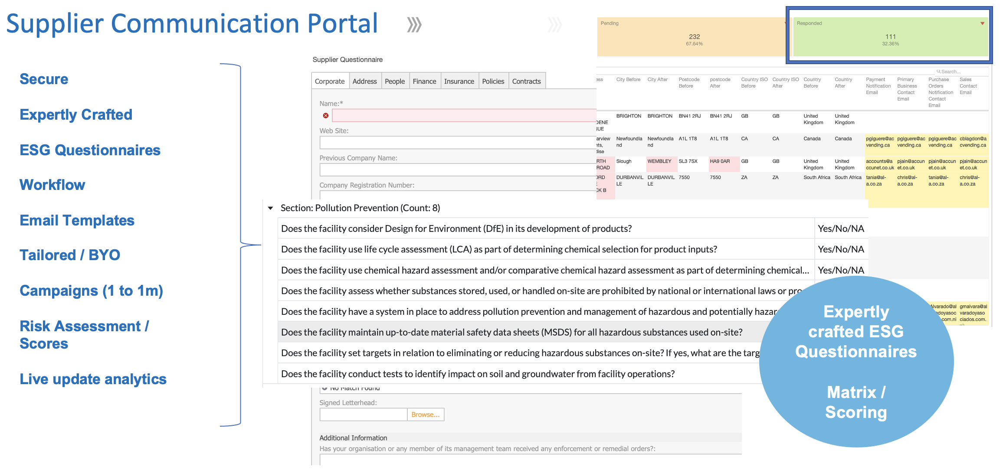Click Yes/No/NA for the LCA question
Screen dimensions: 1003x470
(x=841, y=249)
